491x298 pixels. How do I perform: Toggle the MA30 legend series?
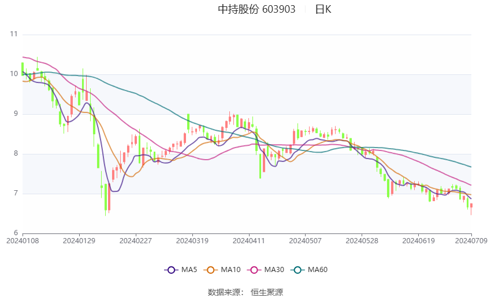(266, 270)
